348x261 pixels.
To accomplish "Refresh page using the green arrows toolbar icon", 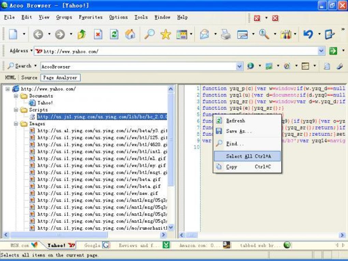I will [x=114, y=34].
